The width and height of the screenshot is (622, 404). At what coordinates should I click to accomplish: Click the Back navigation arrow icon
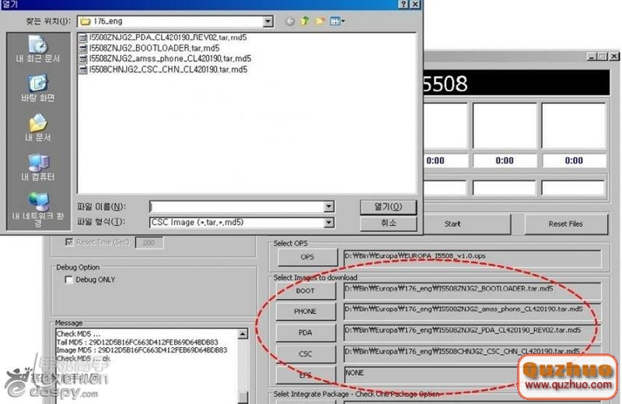tap(290, 22)
